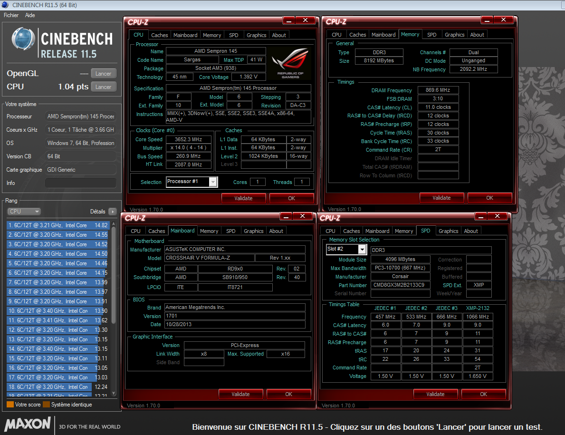Minimize the top-left CPU-Z window
This screenshot has height=435, width=565.
pos(288,20)
